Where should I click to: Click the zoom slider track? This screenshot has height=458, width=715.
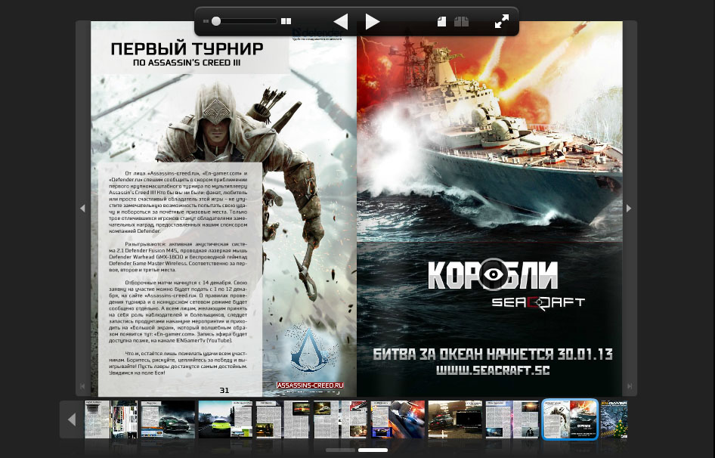tap(246, 21)
